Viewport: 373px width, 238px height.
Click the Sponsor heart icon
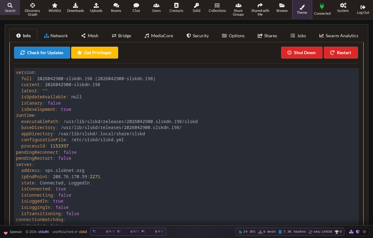pos(5,233)
